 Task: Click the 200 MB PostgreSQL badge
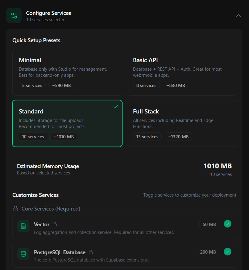pyautogui.click(x=208, y=252)
